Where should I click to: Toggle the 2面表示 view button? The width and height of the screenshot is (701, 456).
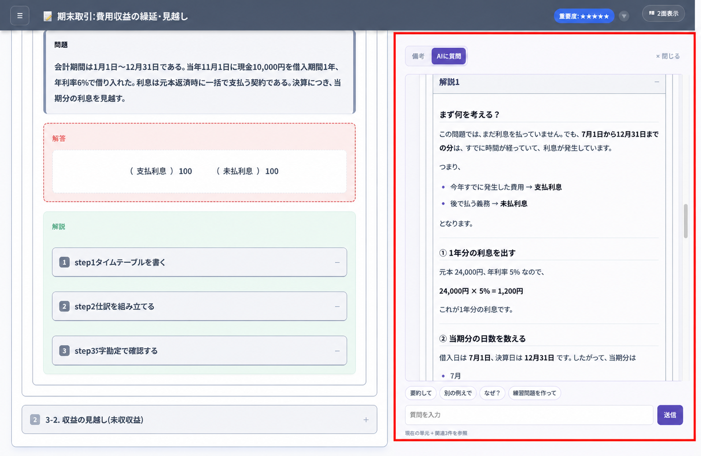click(663, 14)
